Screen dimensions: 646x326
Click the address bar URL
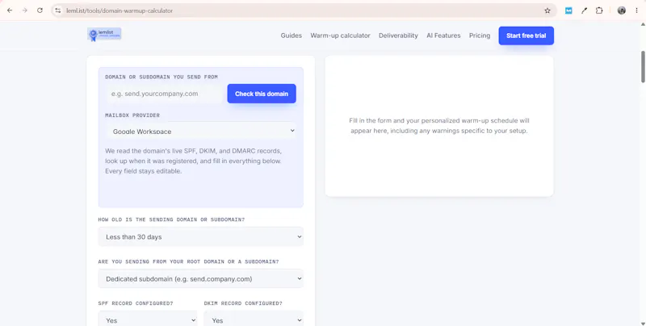[120, 10]
